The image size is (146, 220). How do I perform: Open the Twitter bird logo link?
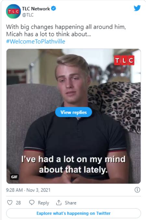point(137,8)
